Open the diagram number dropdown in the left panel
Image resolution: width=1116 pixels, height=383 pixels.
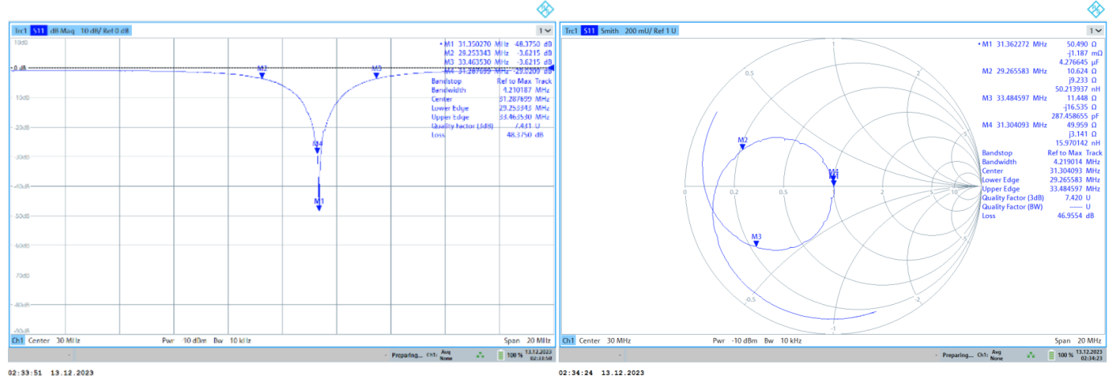tap(545, 31)
